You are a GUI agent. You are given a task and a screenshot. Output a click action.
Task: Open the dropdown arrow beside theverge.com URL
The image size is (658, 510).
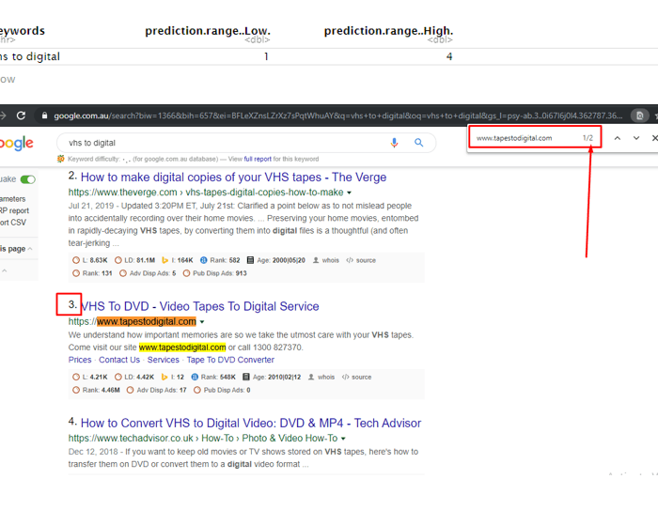click(349, 193)
